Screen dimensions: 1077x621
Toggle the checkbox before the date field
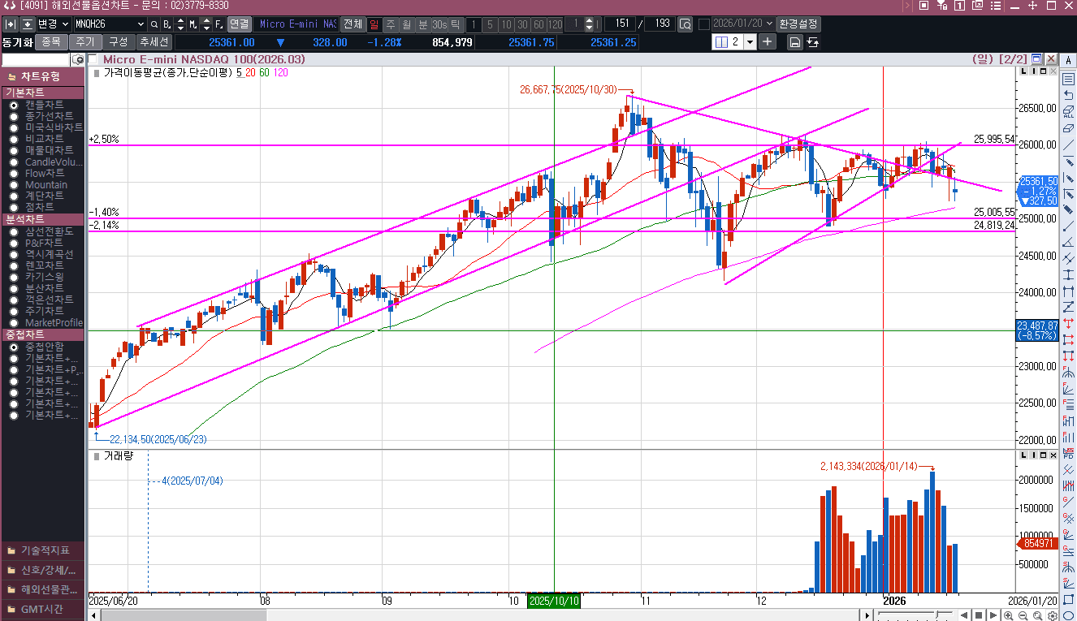tap(703, 24)
